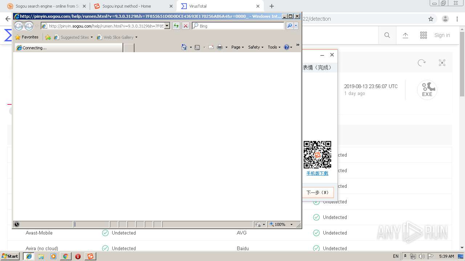This screenshot has height=261, width=465.
Task: Click the IE Back navigation button
Action: (19, 26)
